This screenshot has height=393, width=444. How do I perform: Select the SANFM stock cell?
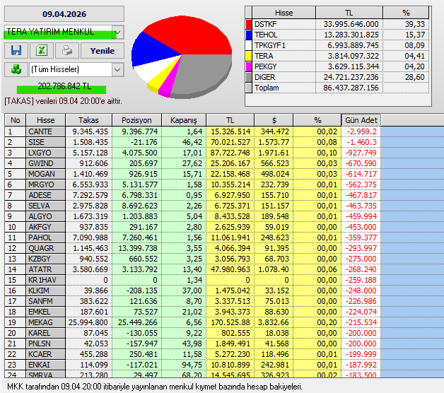(45, 301)
